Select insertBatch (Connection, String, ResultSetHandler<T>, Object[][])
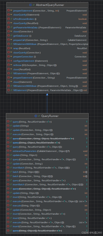This screenshot has width=103, height=236. click(48, 184)
